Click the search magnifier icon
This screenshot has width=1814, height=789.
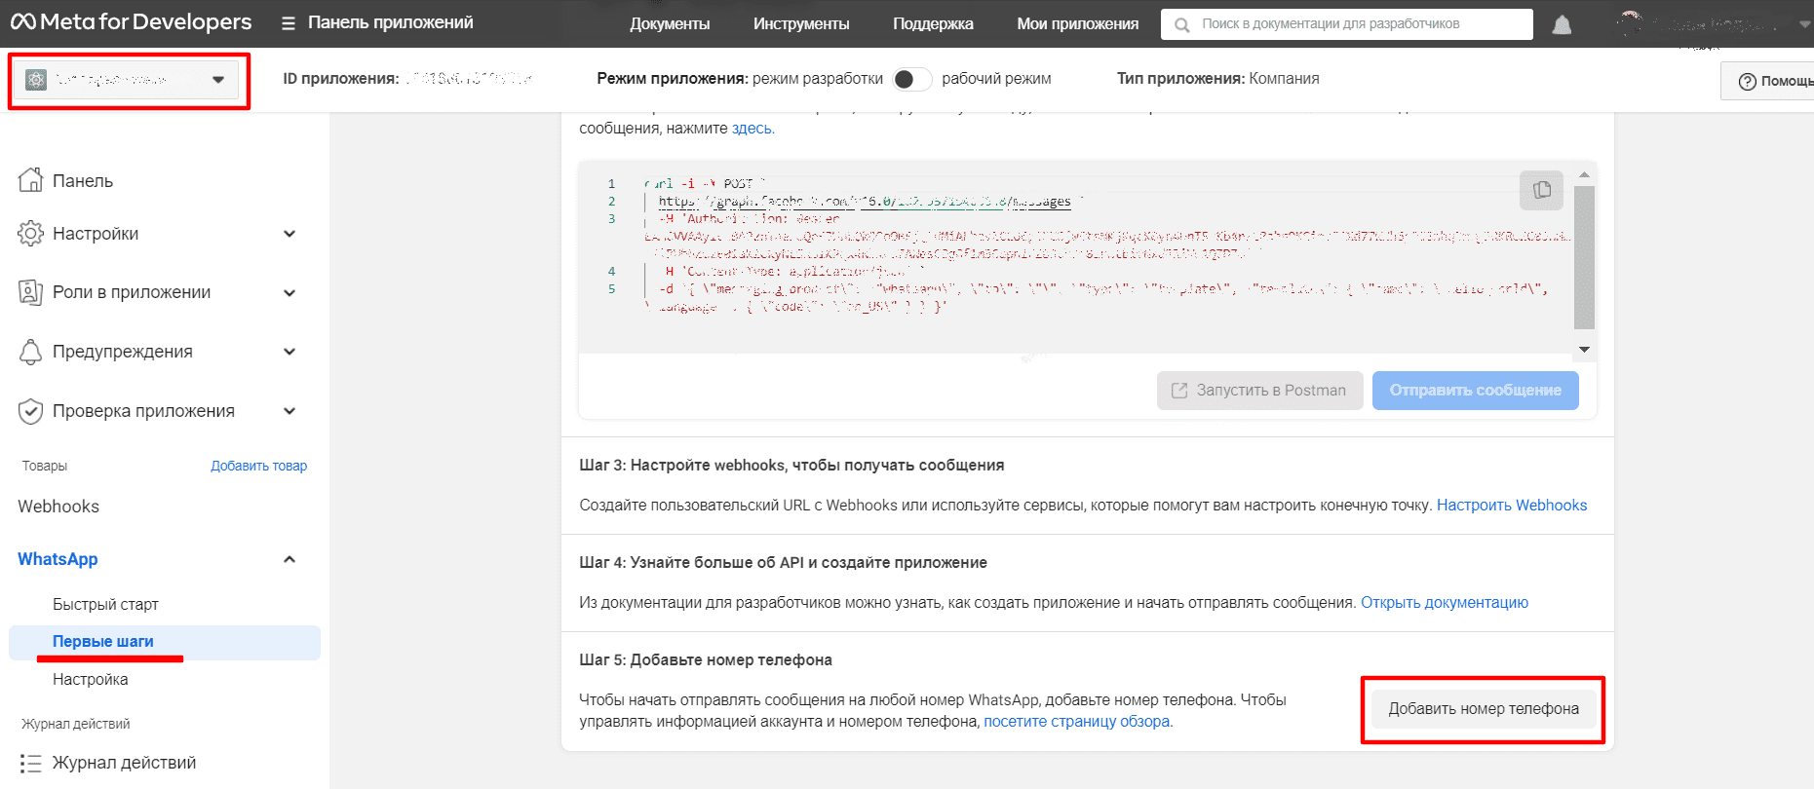point(1181,24)
